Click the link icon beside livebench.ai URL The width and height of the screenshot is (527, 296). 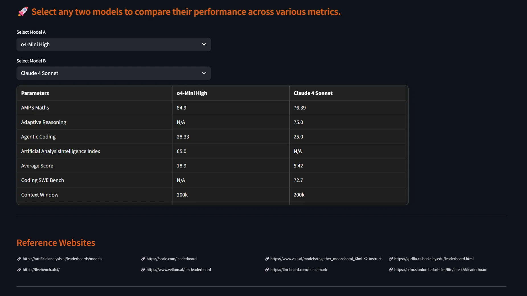click(x=19, y=270)
